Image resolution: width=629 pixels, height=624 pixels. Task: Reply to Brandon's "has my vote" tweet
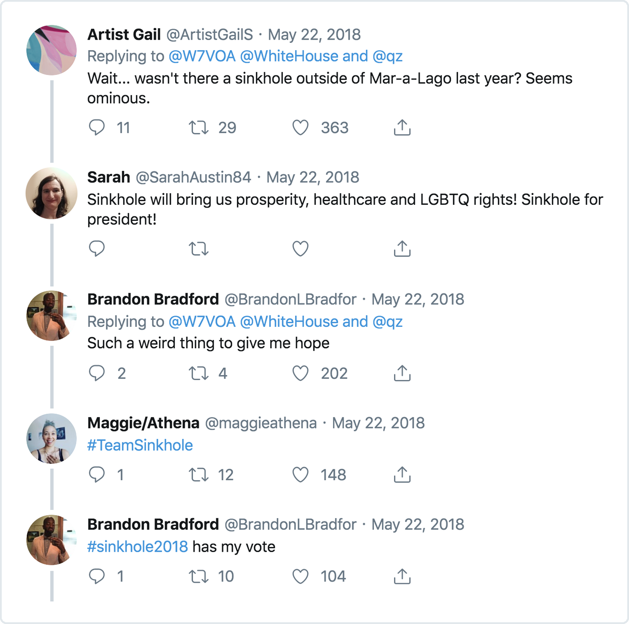coord(97,577)
